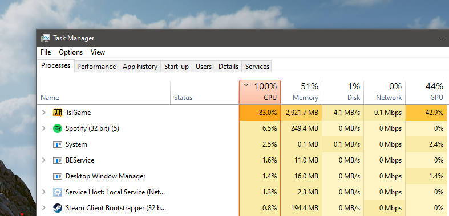Image resolution: width=449 pixels, height=216 pixels.
Task: Switch to the Performance tab
Action: [x=96, y=67]
